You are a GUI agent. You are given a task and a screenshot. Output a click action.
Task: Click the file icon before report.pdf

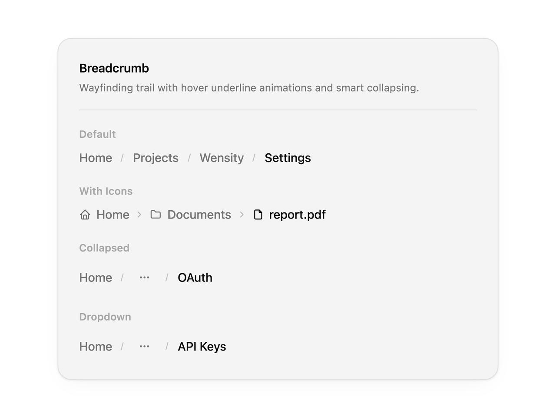258,215
